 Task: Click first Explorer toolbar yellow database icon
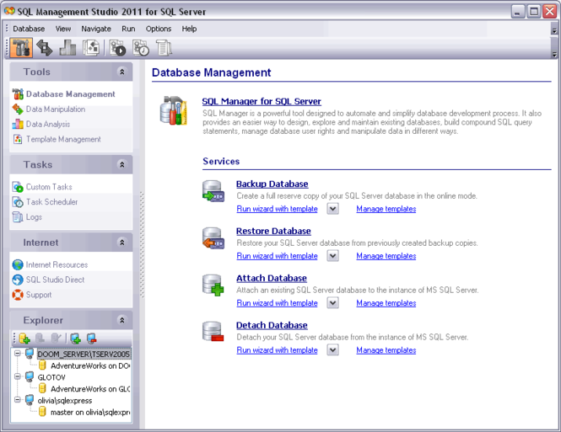tap(24, 338)
